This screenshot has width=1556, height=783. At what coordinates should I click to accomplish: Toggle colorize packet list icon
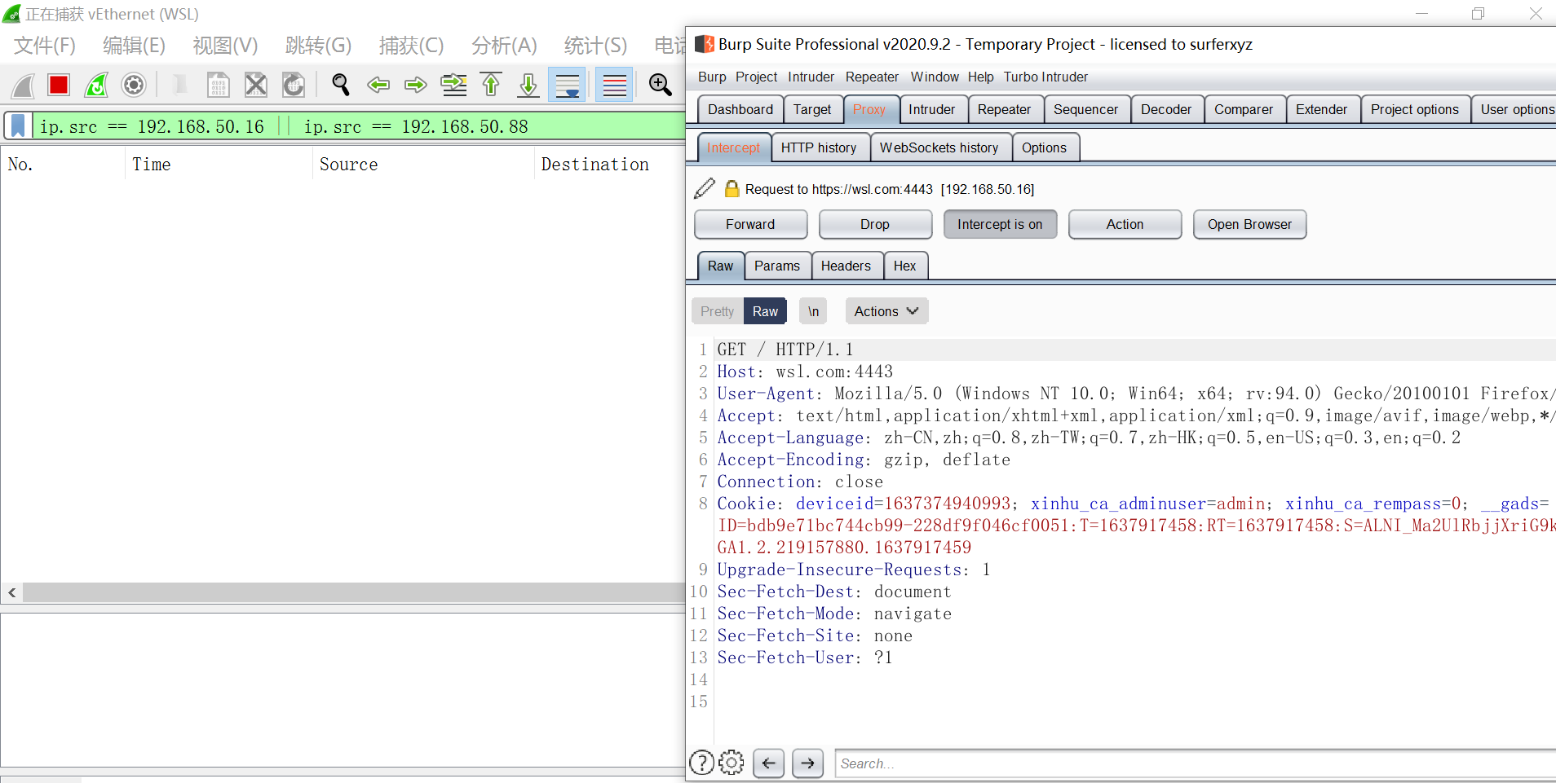(614, 85)
